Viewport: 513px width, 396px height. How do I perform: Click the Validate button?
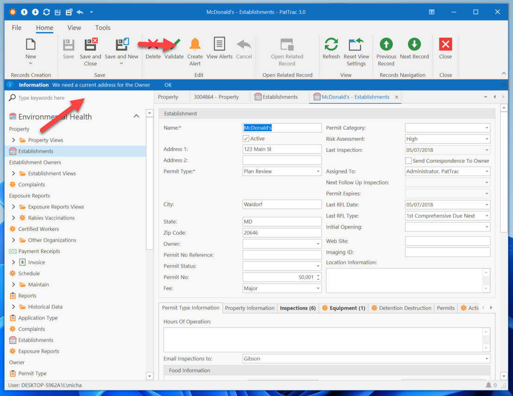click(174, 49)
